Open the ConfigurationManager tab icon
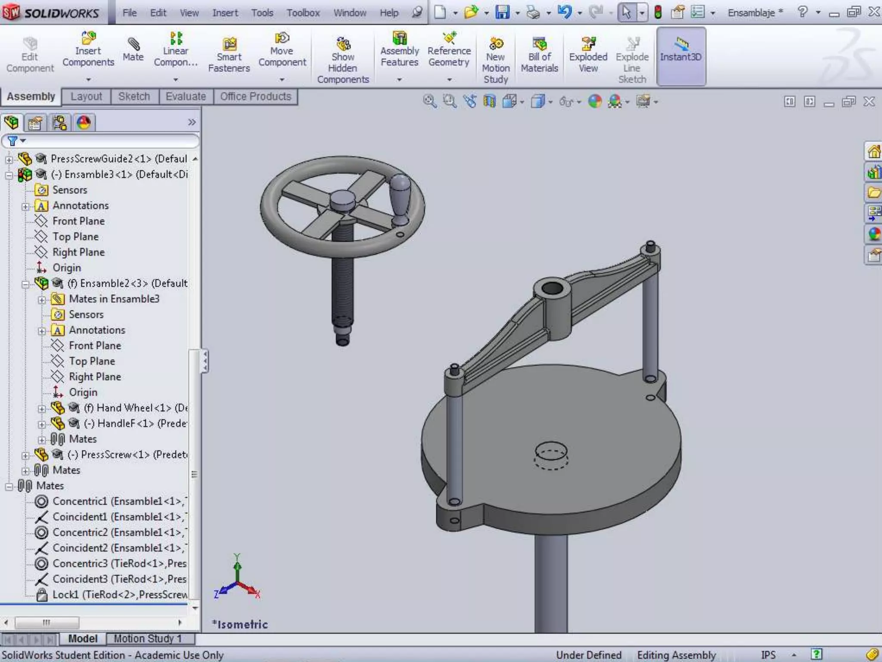The height and width of the screenshot is (662, 882). [59, 123]
